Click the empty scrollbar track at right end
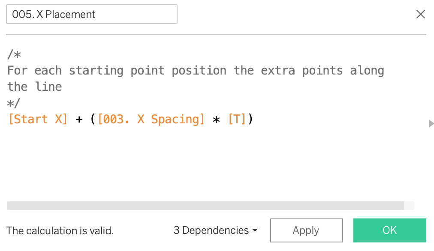This screenshot has height=251, width=434. click(409, 206)
